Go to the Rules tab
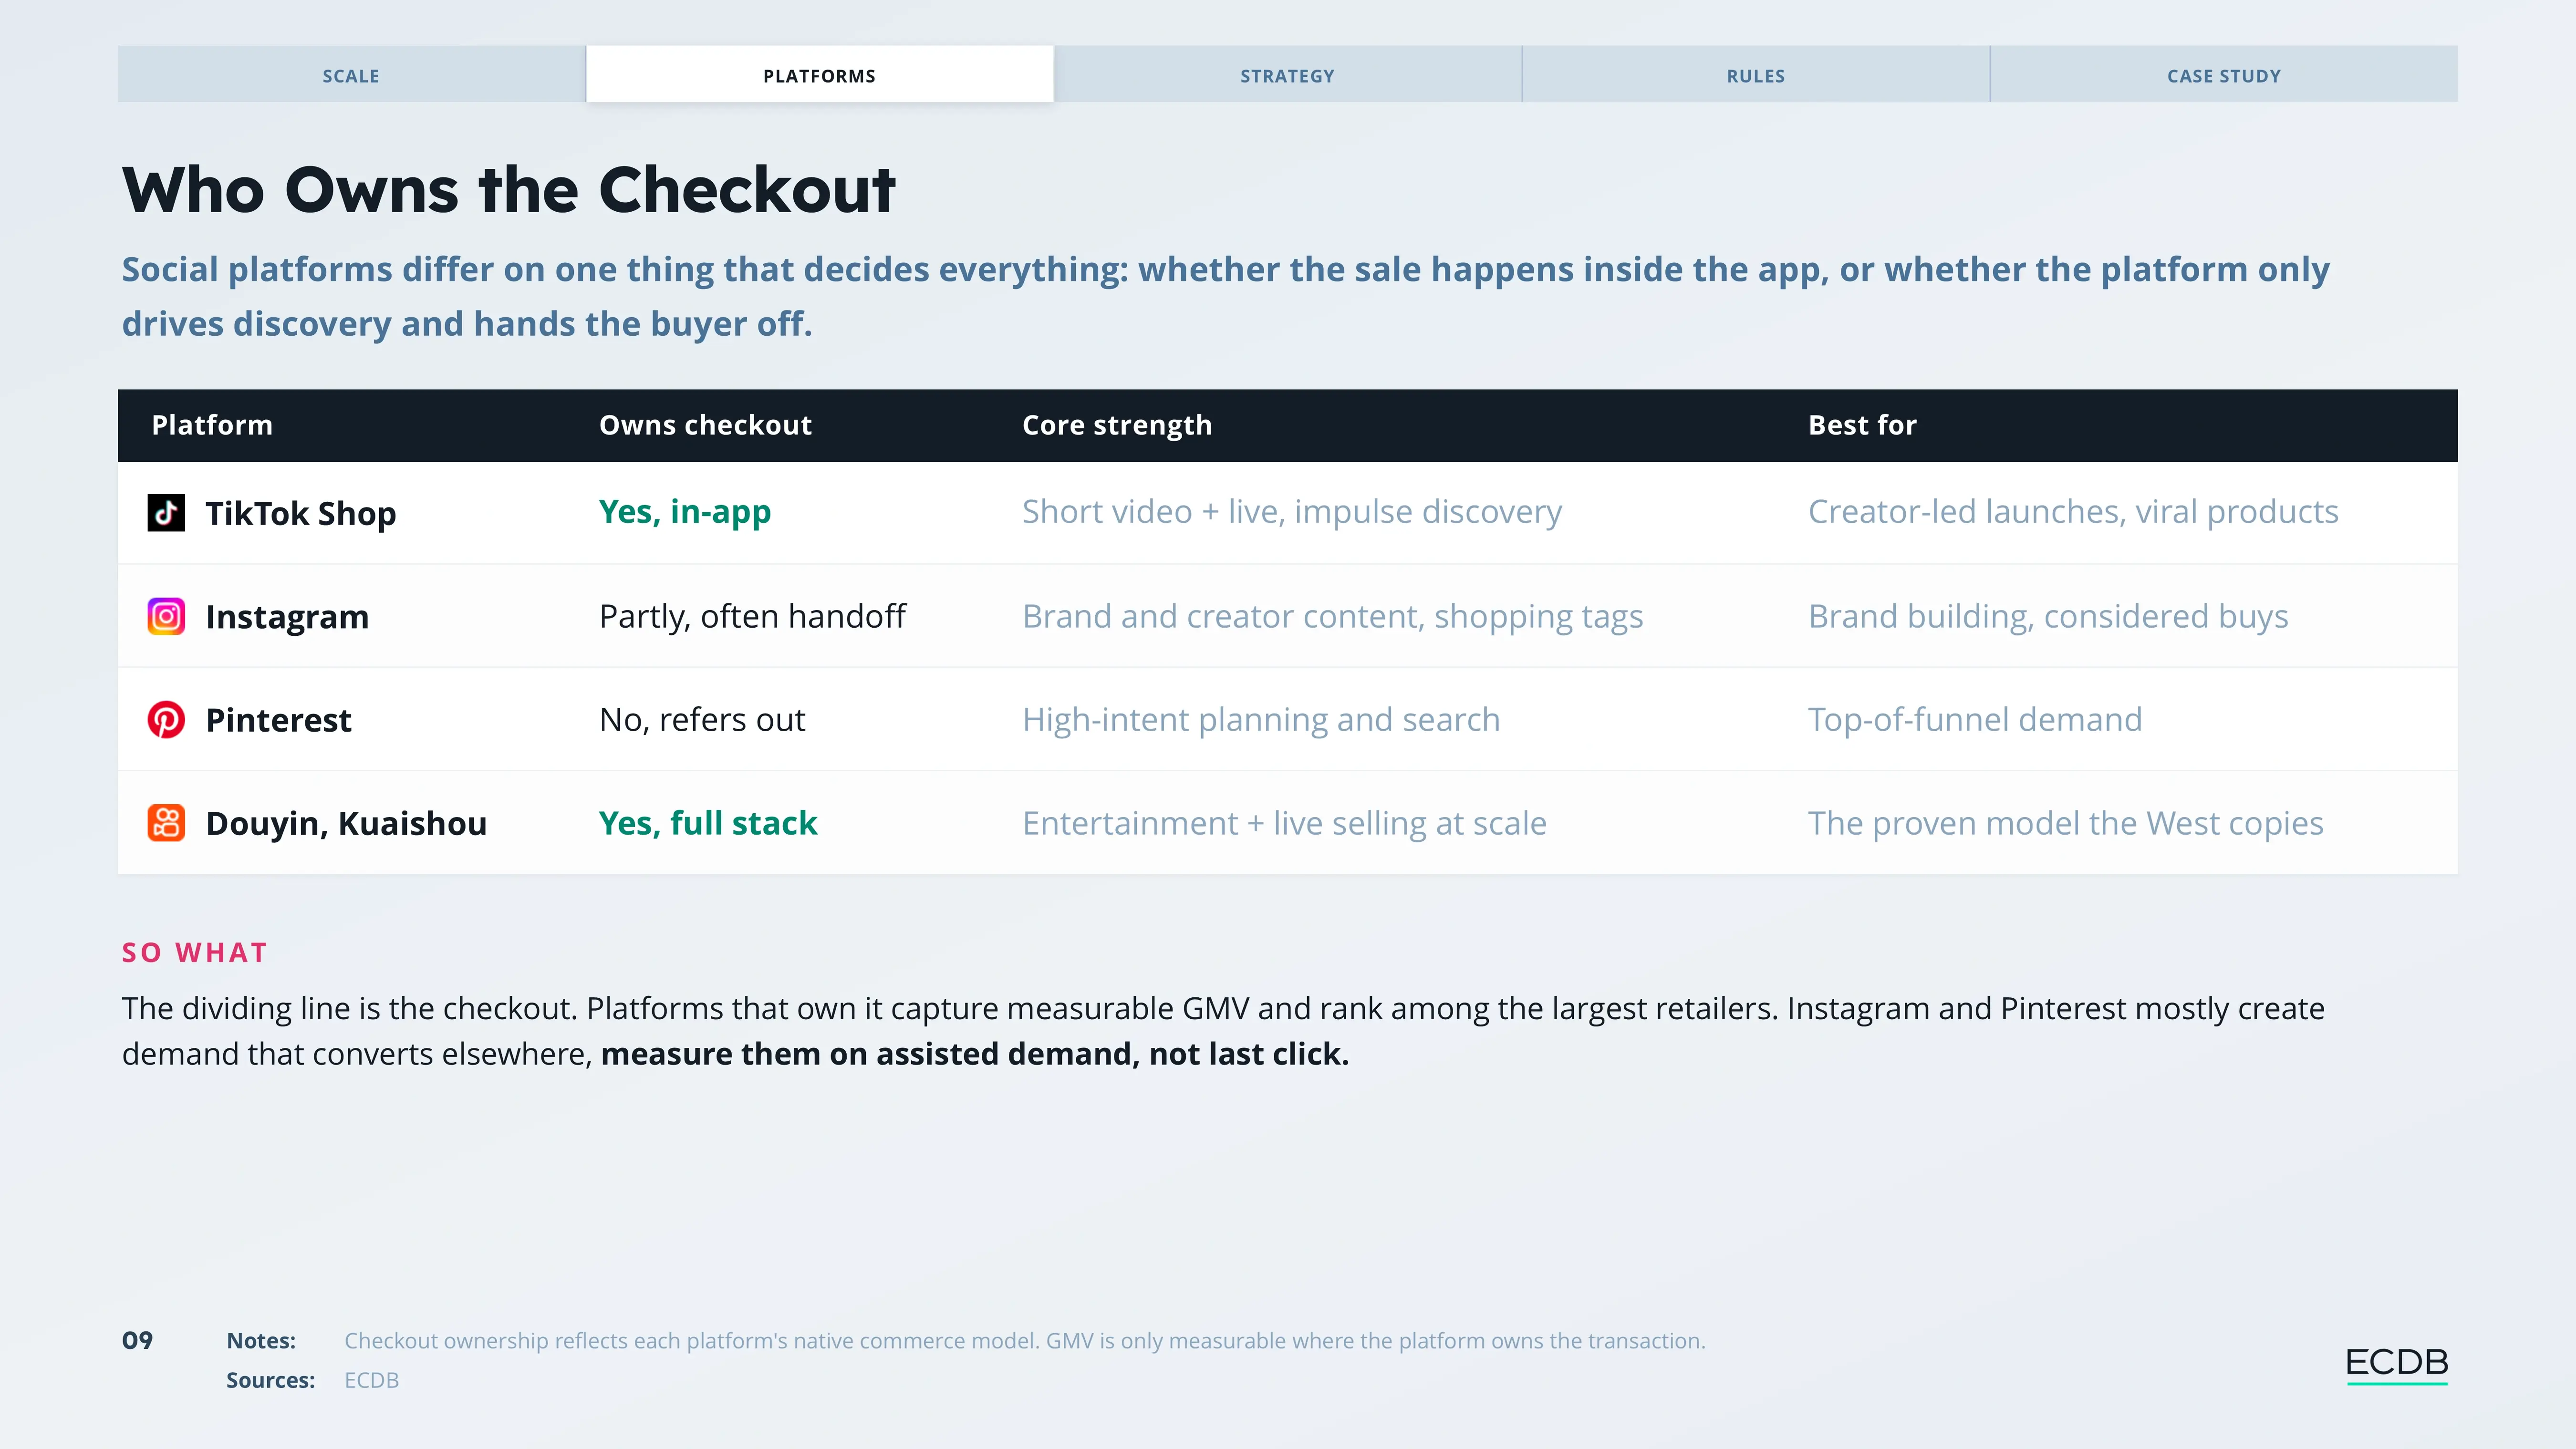 coord(1755,75)
